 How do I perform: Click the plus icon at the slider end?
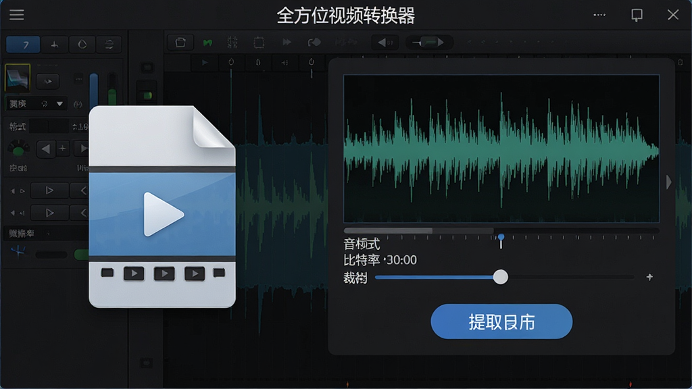point(649,277)
